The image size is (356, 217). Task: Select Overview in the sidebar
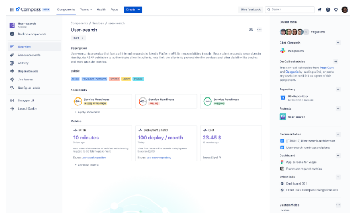34,47
